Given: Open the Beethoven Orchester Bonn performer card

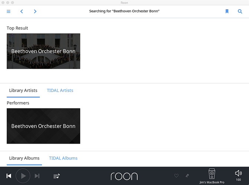Looking at the screenshot, I should (43, 126).
